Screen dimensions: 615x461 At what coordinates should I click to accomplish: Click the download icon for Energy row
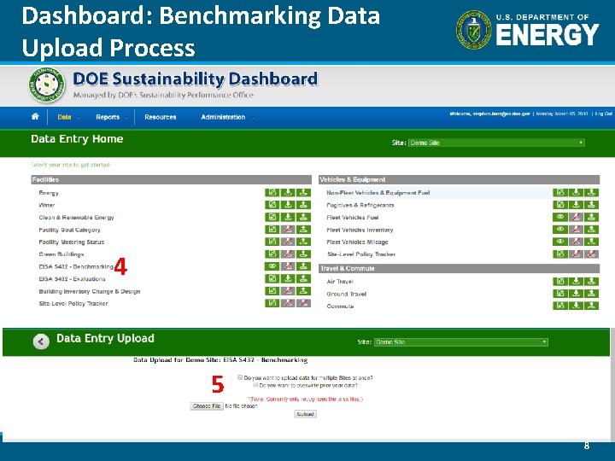(288, 192)
